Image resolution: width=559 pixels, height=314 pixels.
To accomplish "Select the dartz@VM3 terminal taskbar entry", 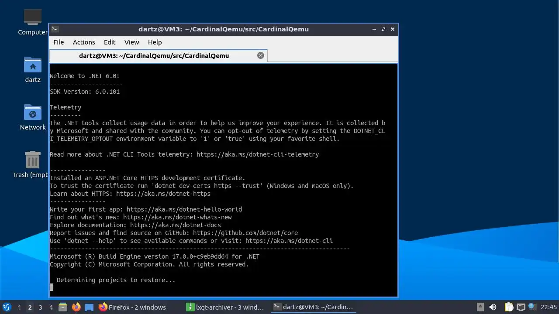I will (x=313, y=307).
